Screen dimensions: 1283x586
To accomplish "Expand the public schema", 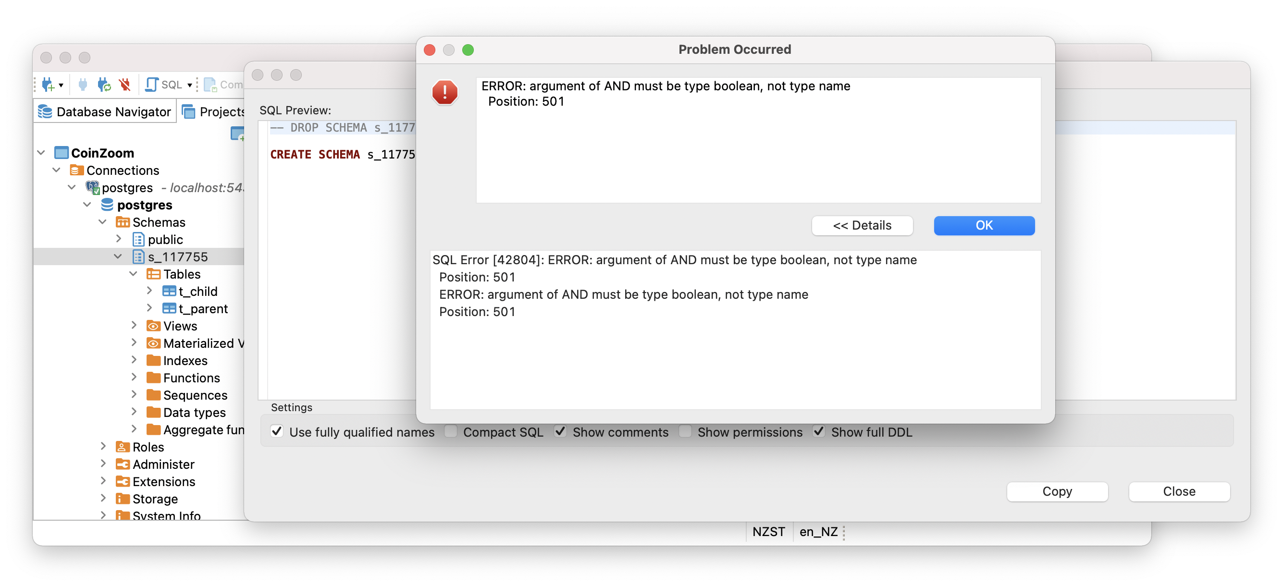I will tap(119, 239).
